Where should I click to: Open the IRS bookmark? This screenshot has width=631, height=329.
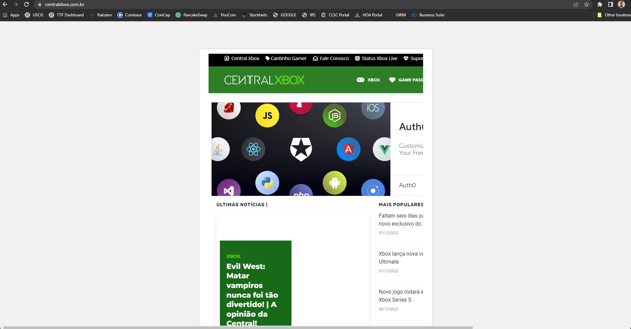click(309, 15)
